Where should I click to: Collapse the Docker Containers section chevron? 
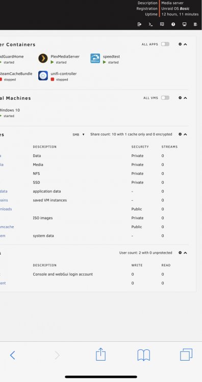185,44
